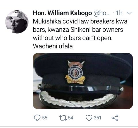Like the tweet with the heart icon
The height and width of the screenshot is (128, 138).
[89, 118]
